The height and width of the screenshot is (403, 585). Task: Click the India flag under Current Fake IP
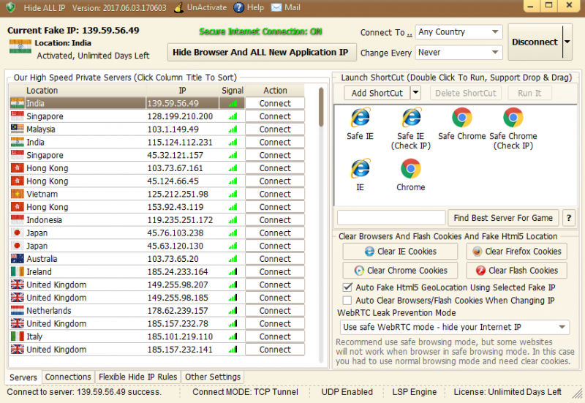(20, 47)
